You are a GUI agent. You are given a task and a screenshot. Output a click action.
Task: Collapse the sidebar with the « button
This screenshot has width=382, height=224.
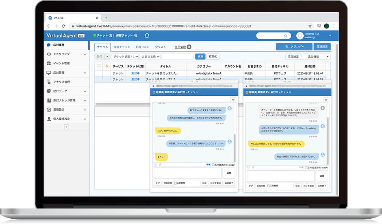coord(67,127)
